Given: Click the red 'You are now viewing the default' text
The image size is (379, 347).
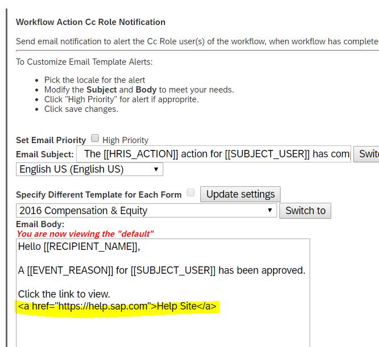Looking at the screenshot, I should (85, 234).
